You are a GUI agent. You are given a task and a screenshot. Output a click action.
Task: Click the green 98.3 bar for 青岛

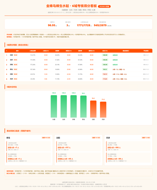click(x=83, y=107)
